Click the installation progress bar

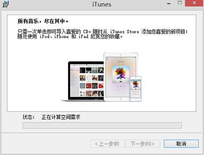point(102,126)
